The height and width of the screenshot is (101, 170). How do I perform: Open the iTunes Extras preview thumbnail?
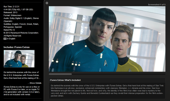(19, 59)
